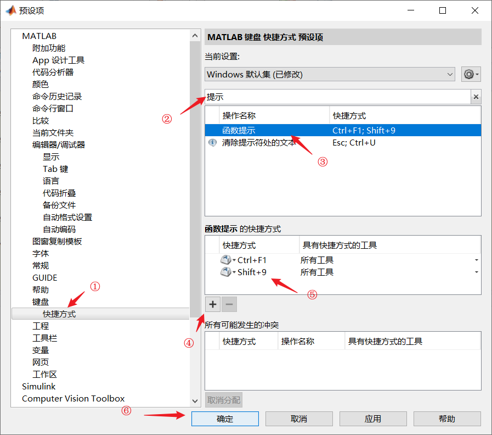Select 常规 in the tree
Screen dimensions: 492x435
click(x=41, y=266)
